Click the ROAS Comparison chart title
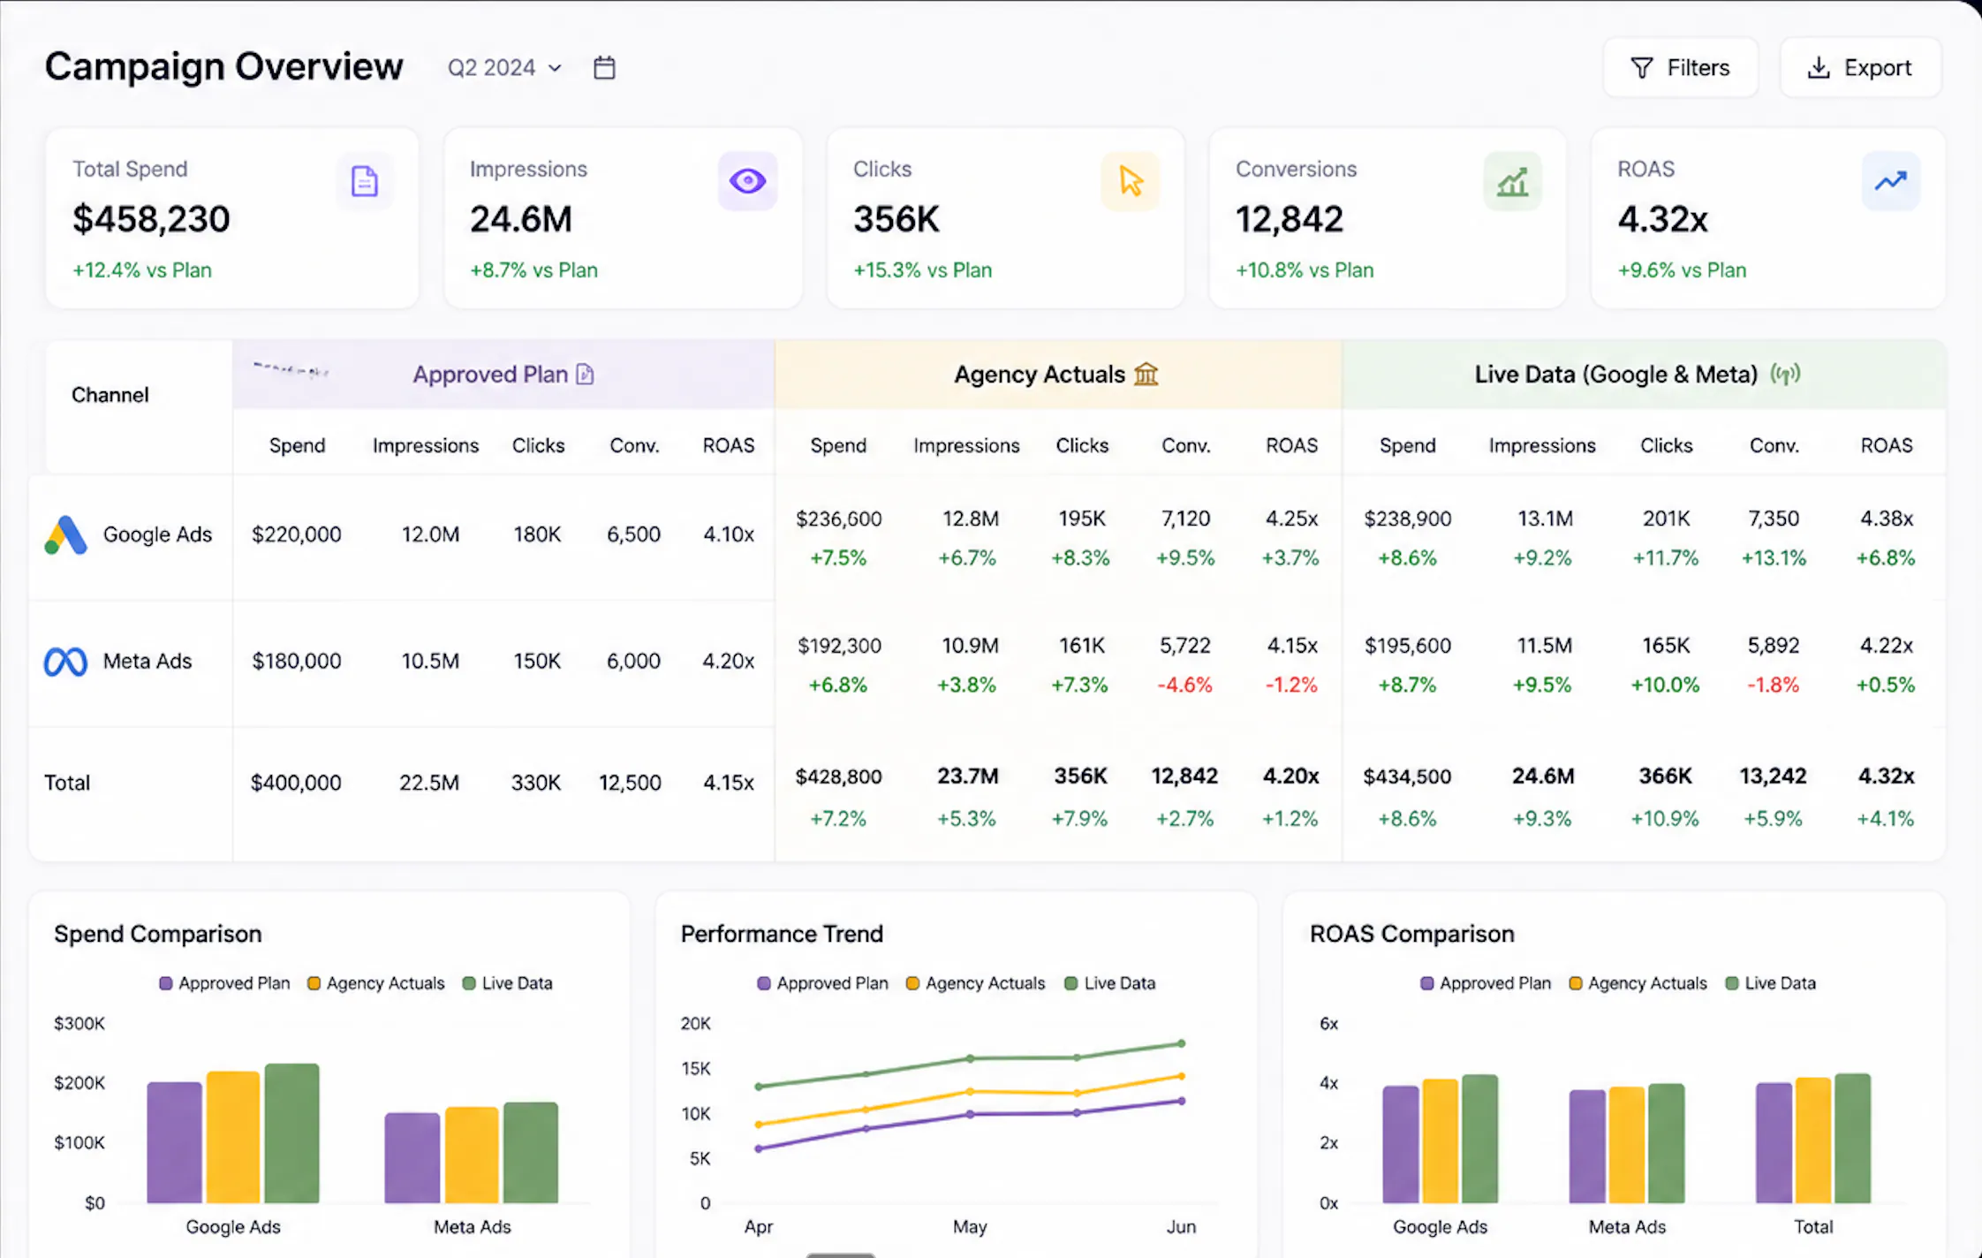Screen dimensions: 1982x1258 1412,934
